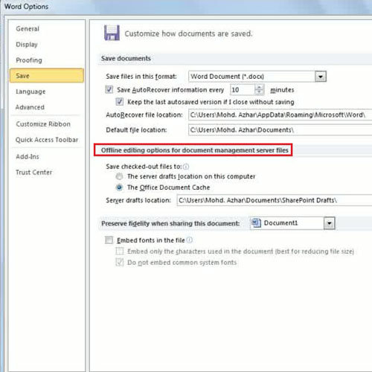
Task: Enable Embed fonts in the file
Action: click(x=109, y=240)
